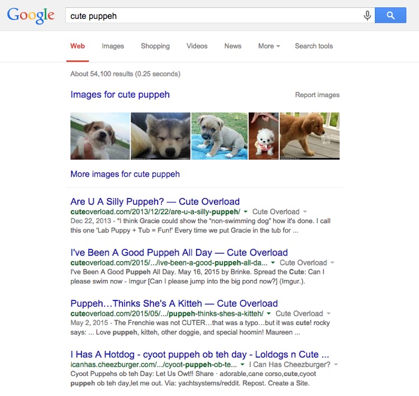Switch to the Web tab

78,46
